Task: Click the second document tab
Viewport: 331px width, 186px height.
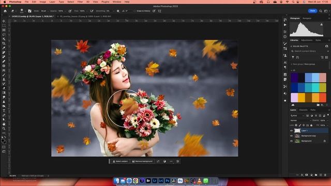Action: [85, 16]
